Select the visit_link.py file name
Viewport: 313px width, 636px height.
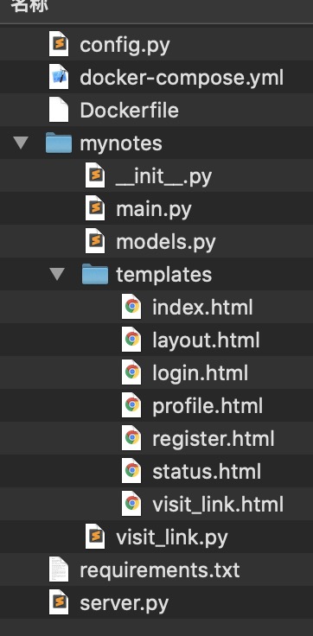coord(172,538)
